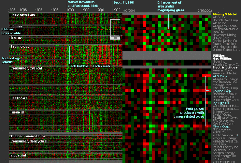
Task: Click the 2/15/2002 end date label
Action: pos(205,11)
